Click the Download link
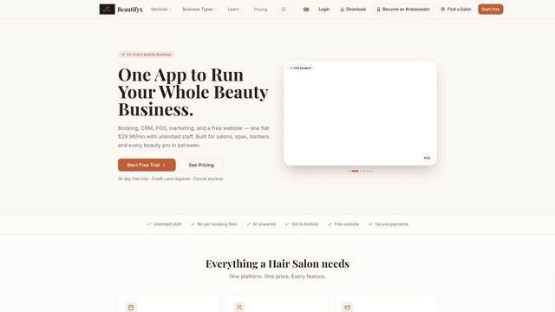This screenshot has width=555, height=312. point(353,10)
